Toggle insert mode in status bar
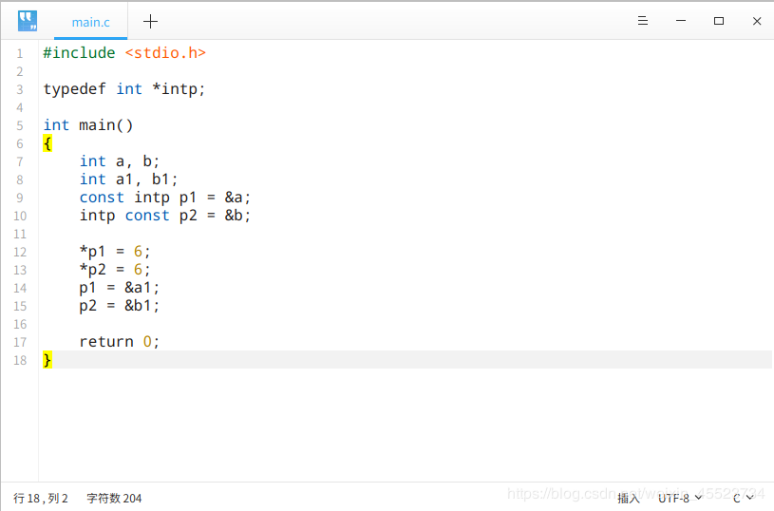Image resolution: width=774 pixels, height=511 pixels. click(629, 498)
